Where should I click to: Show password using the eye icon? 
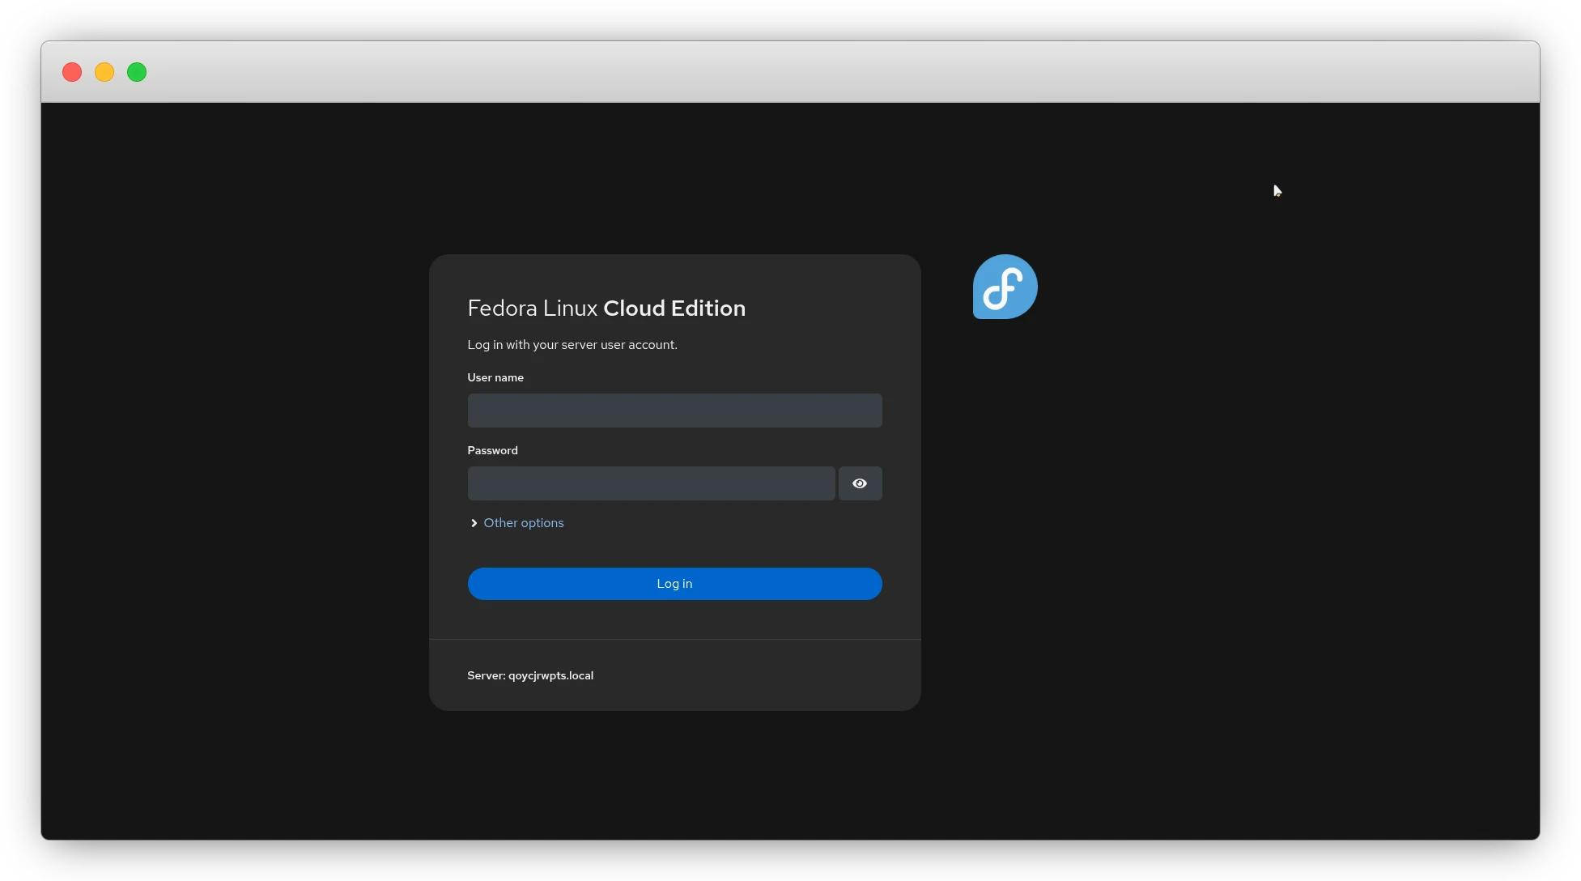[860, 483]
